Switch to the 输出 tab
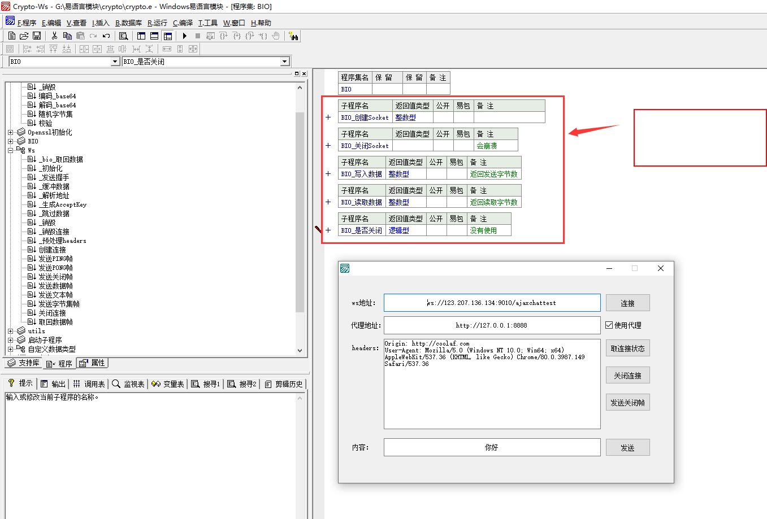The height and width of the screenshot is (519, 767). (53, 383)
